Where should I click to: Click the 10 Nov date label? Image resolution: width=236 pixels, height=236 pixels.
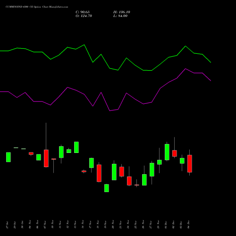tap(52, 225)
